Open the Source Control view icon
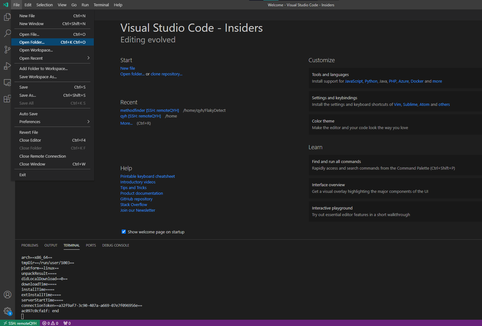 (x=7, y=50)
